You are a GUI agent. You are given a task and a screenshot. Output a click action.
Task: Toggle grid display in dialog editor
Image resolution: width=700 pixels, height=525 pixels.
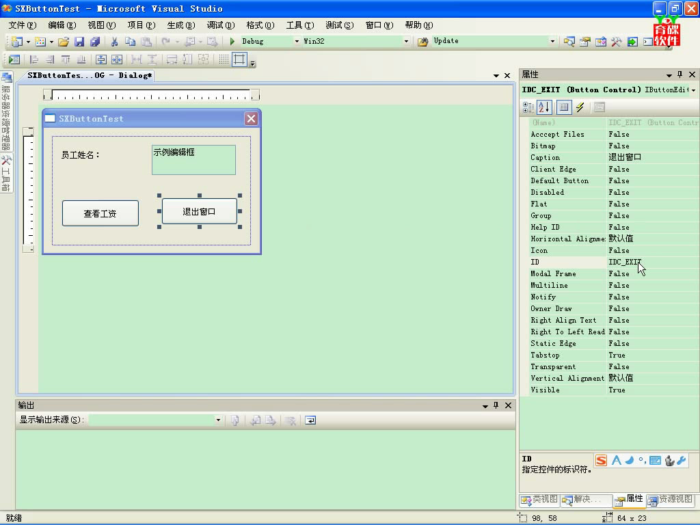(224, 59)
